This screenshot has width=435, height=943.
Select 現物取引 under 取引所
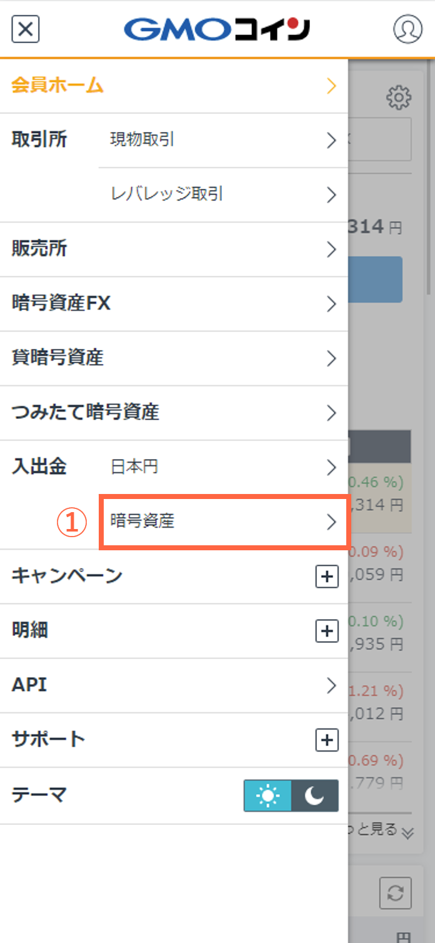(223, 140)
